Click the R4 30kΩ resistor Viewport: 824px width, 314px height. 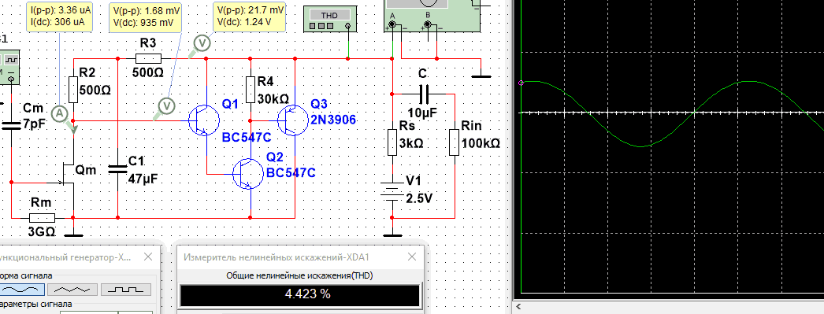click(251, 90)
